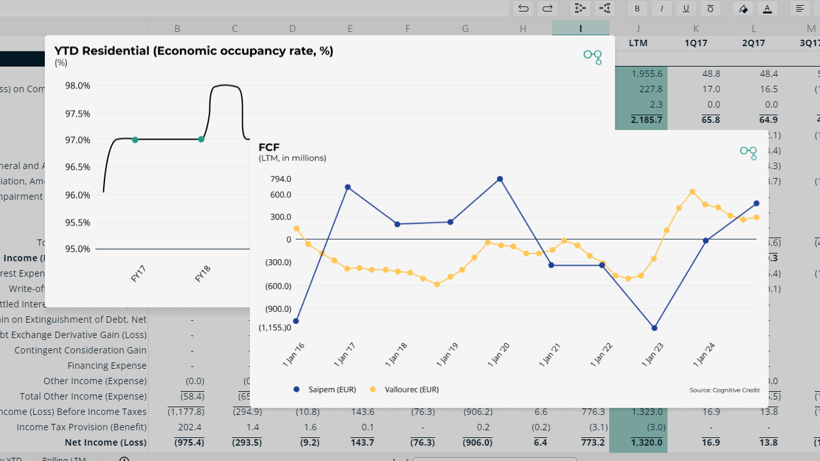This screenshot has width=820, height=461.
Task: Click the FY17 teal data point
Action: (135, 140)
